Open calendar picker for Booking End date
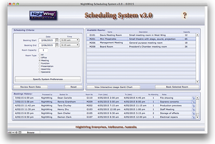 point(57,45)
